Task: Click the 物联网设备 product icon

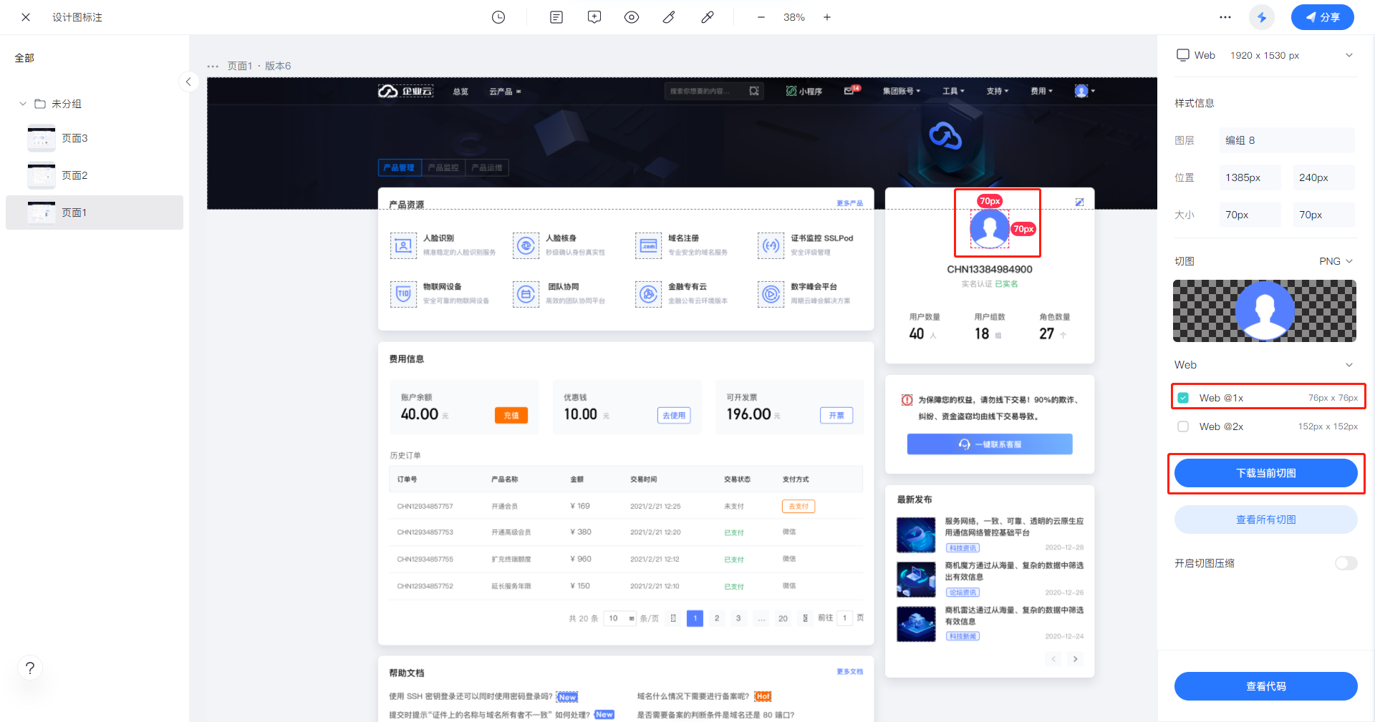Action: pyautogui.click(x=403, y=294)
